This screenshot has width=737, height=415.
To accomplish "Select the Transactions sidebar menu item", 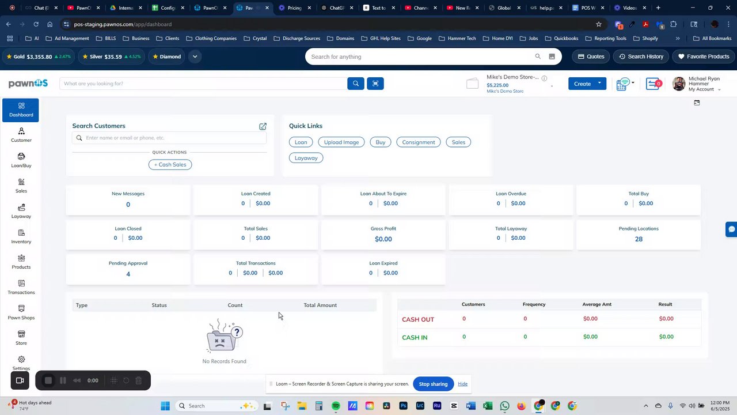I will pos(21,287).
